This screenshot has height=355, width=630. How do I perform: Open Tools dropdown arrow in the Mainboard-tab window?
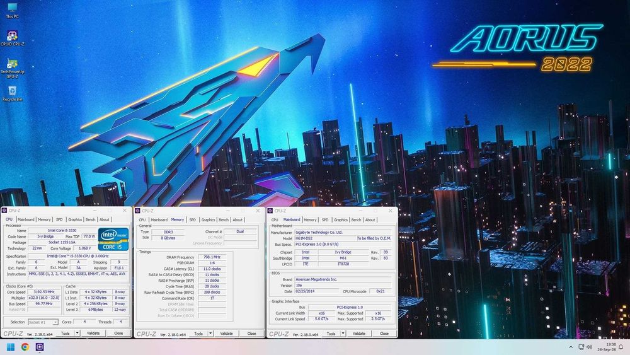tap(343, 334)
